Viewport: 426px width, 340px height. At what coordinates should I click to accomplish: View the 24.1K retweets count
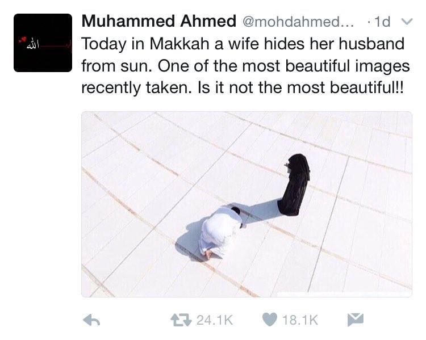point(215,320)
